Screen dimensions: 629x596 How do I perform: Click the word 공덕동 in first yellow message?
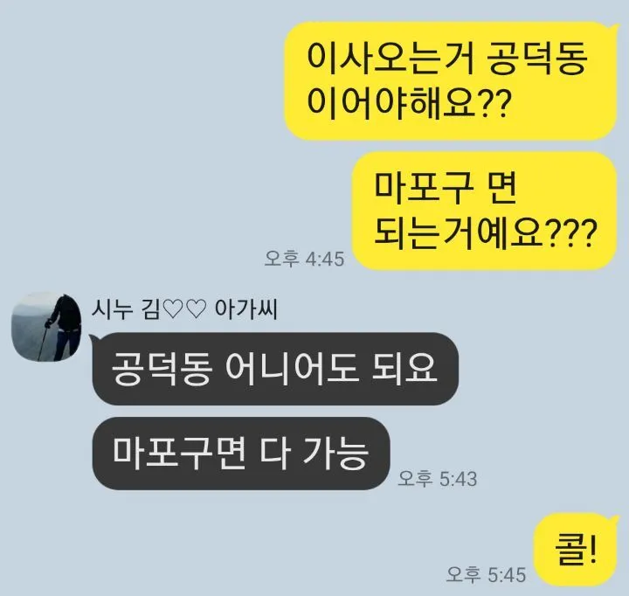coord(536,59)
